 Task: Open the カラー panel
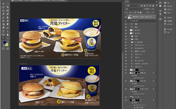(x=167, y=3)
